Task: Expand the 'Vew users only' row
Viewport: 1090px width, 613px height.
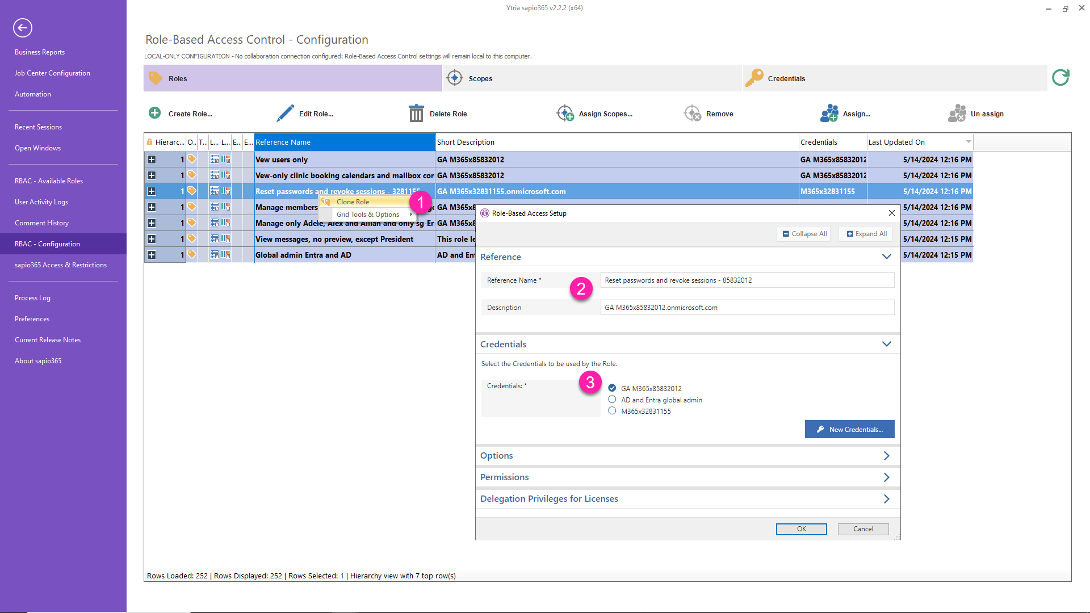Action: coord(152,159)
